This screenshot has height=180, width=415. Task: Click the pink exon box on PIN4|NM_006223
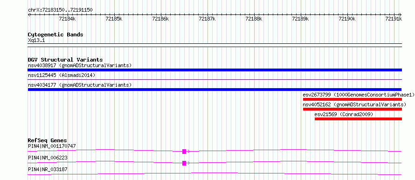(184, 163)
